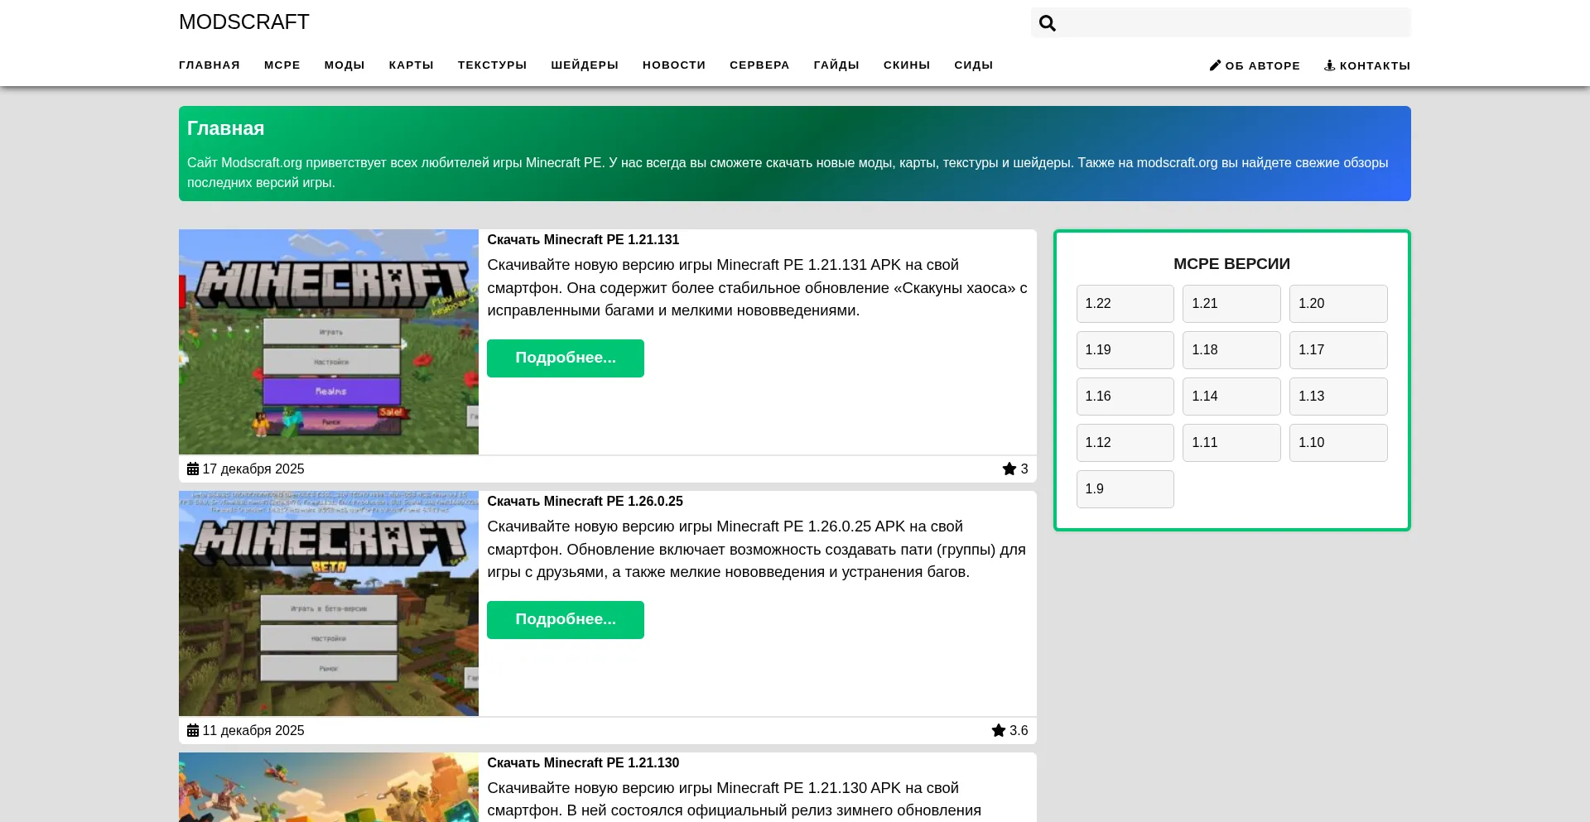Viewport: 1590px width, 822px height.
Task: Click the search magnifier icon
Action: (x=1047, y=22)
